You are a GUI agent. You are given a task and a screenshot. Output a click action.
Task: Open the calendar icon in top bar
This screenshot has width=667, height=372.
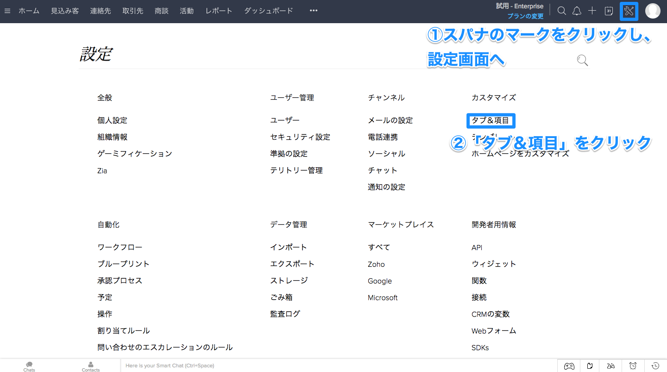tap(609, 11)
